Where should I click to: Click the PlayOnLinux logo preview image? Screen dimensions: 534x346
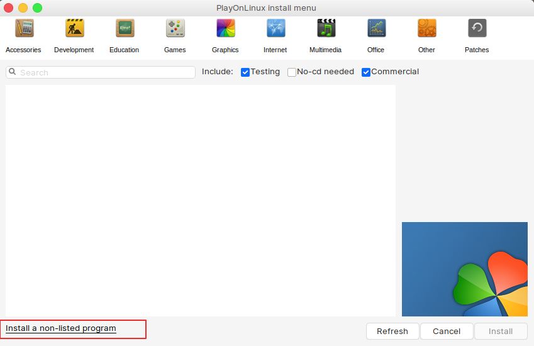(x=465, y=269)
